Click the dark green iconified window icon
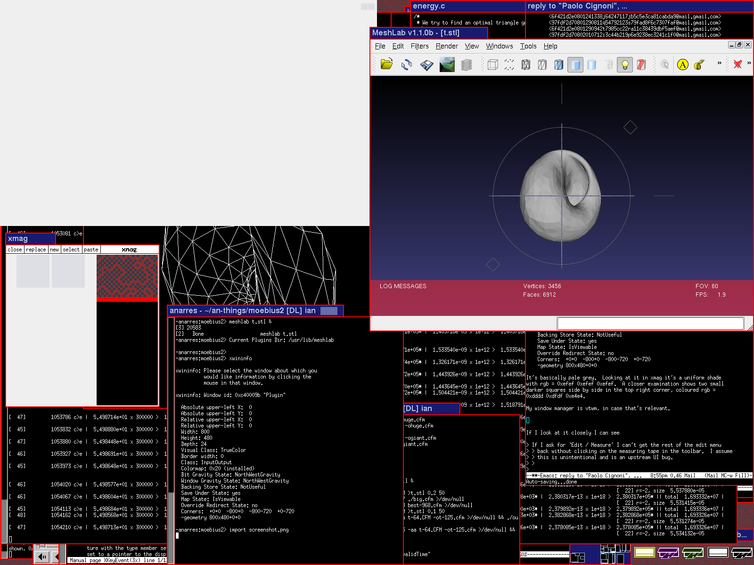This screenshot has height=565, width=754. 693,552
